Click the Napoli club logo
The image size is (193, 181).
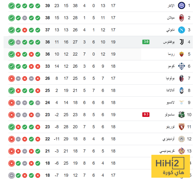(x=182, y=30)
